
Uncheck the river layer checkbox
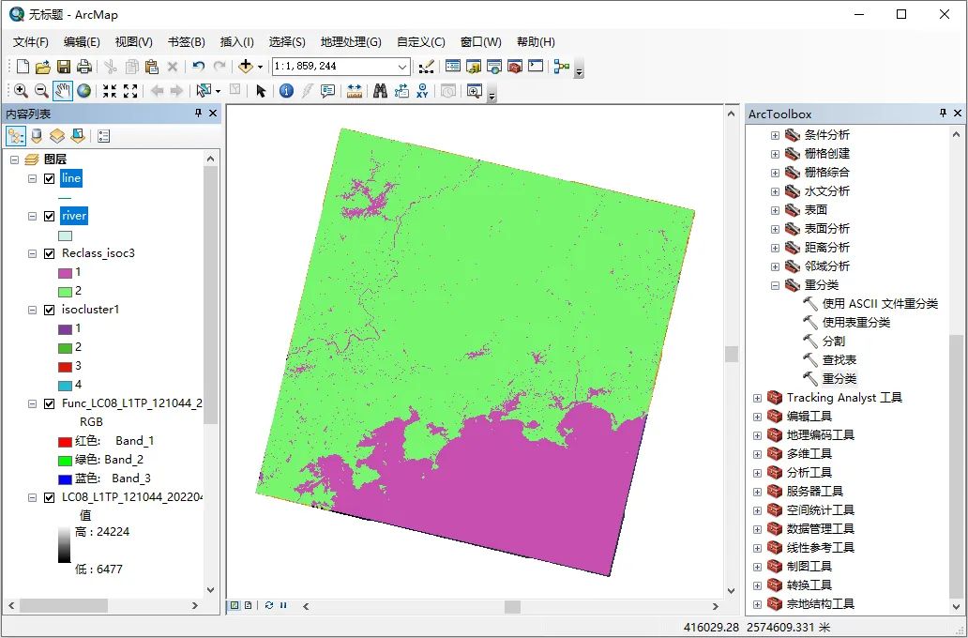[x=50, y=216]
